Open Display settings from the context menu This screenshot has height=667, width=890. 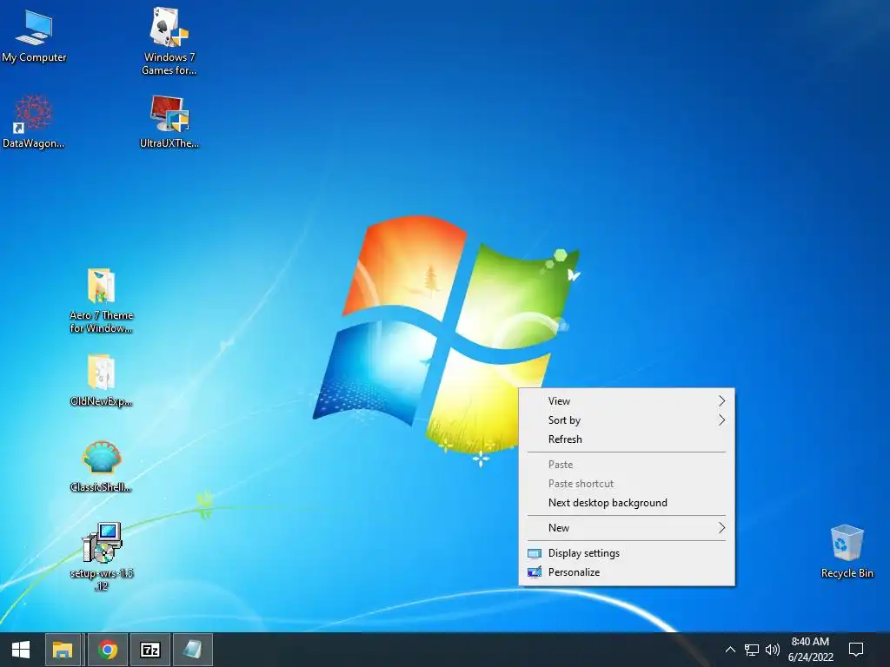[627, 553]
